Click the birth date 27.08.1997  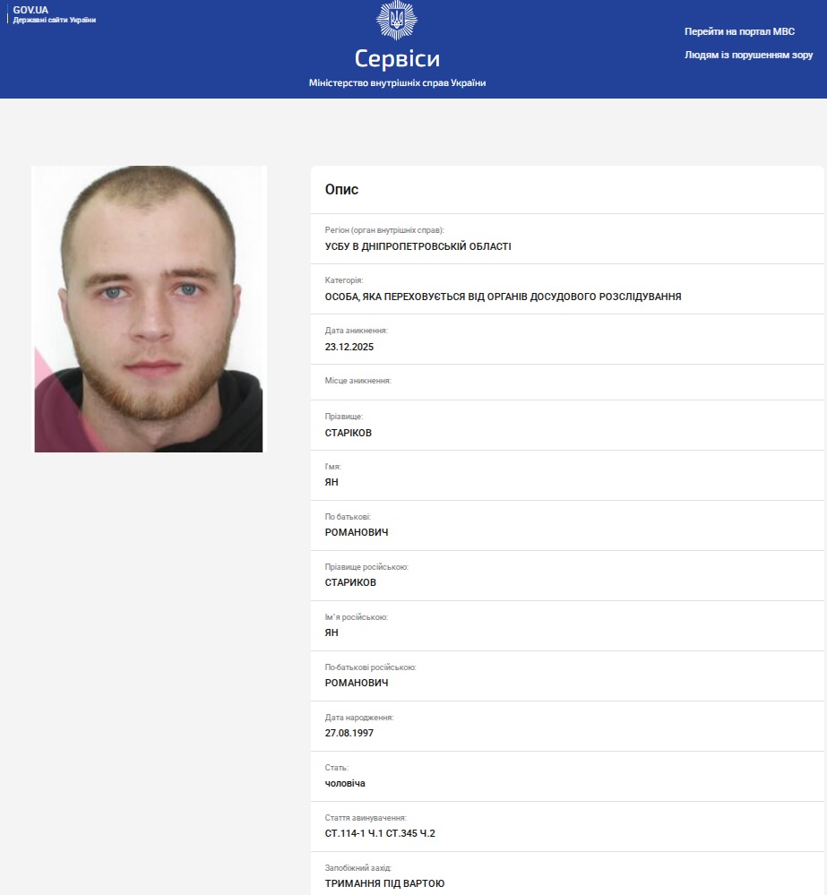(x=349, y=733)
